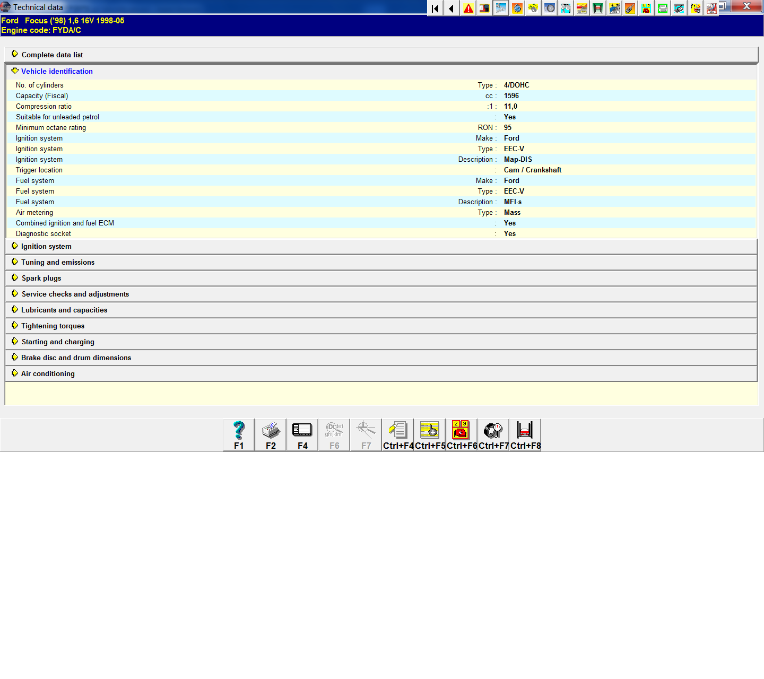Click 'Minimum octane rating' row label
The width and height of the screenshot is (764, 679).
pyautogui.click(x=51, y=127)
